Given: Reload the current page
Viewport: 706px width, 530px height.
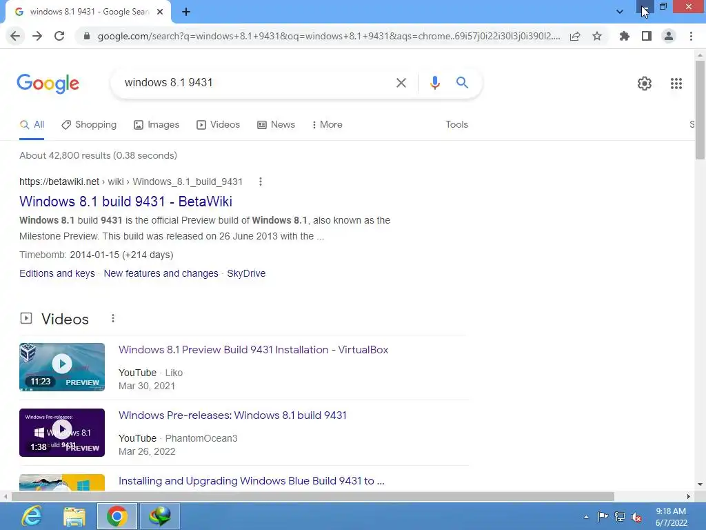Looking at the screenshot, I should tap(59, 36).
